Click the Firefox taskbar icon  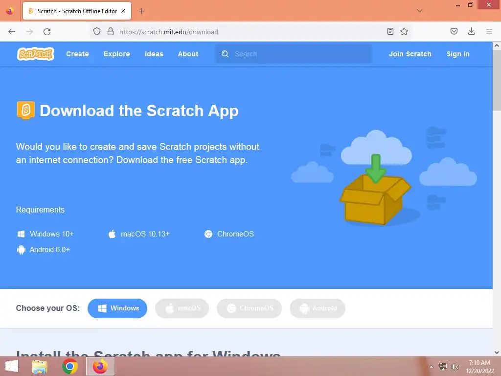(x=100, y=366)
